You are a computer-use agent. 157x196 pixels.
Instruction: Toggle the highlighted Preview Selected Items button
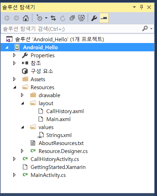tap(104, 18)
